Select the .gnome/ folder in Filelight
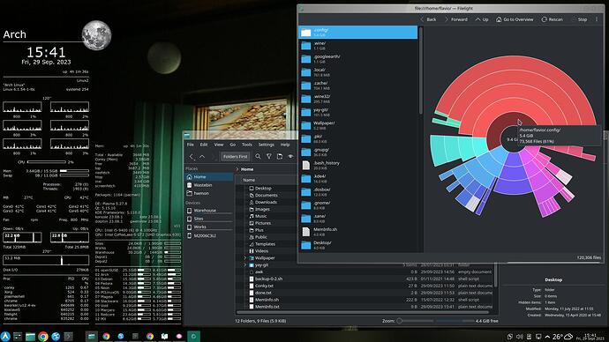609x342 pixels. point(357,205)
